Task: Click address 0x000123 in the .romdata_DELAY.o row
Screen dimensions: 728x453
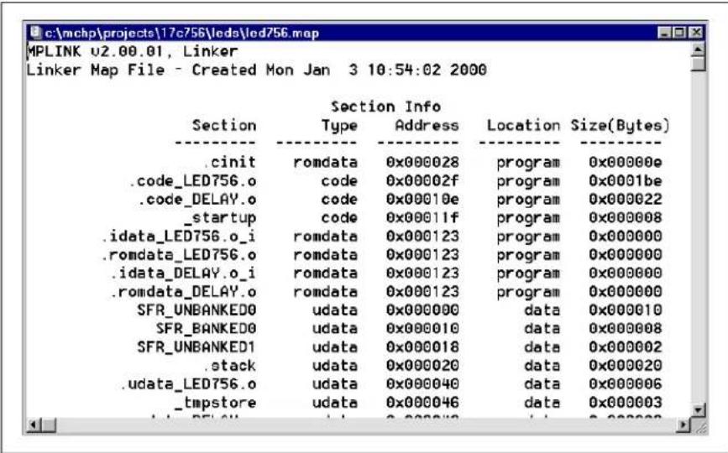Action: tap(422, 292)
